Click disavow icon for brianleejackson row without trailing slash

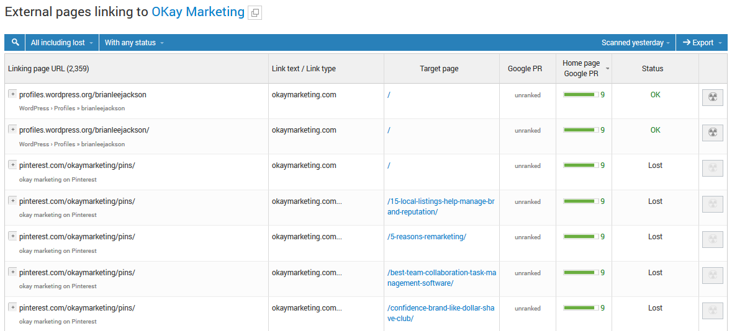712,97
